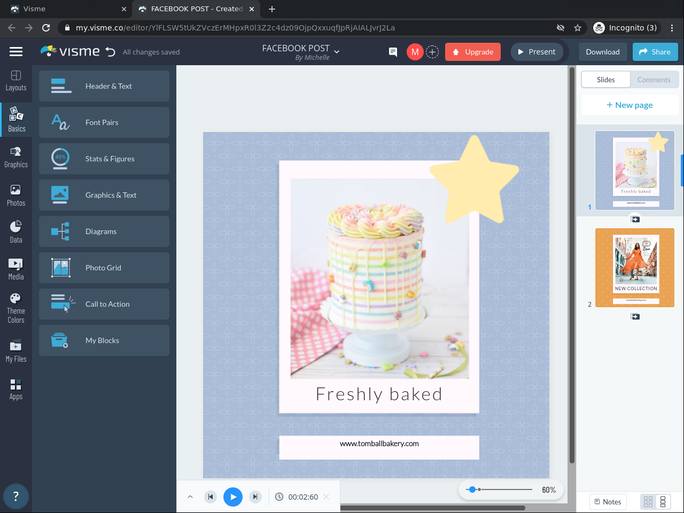
Task: Click the Download button
Action: (x=603, y=52)
